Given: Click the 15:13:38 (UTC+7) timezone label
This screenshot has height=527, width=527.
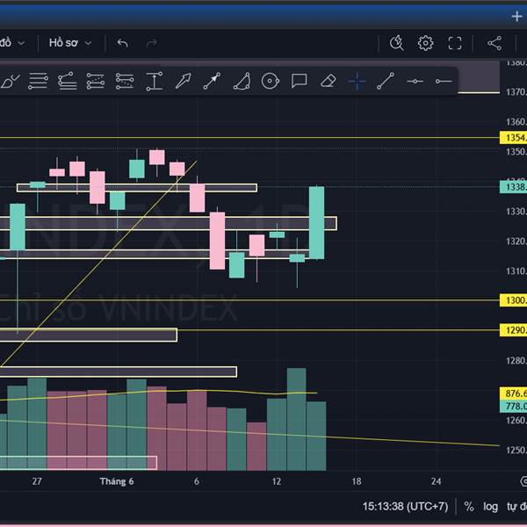Looking at the screenshot, I should (405, 506).
